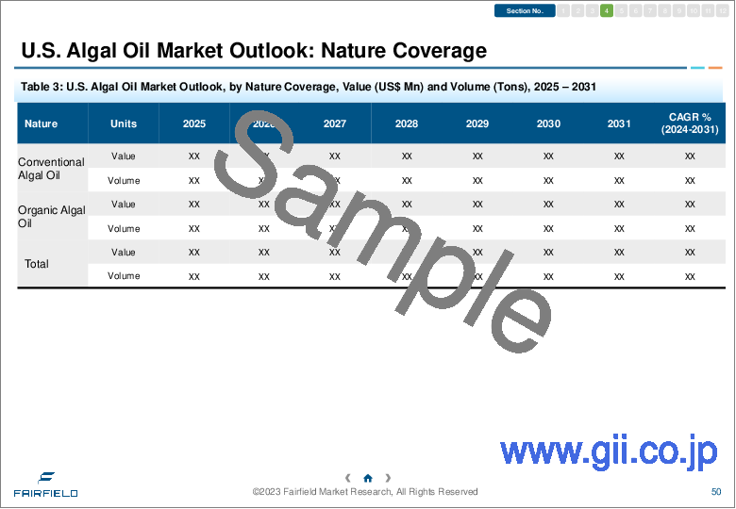The width and height of the screenshot is (736, 509).
Task: Click the home icon in the footer
Action: point(368,478)
